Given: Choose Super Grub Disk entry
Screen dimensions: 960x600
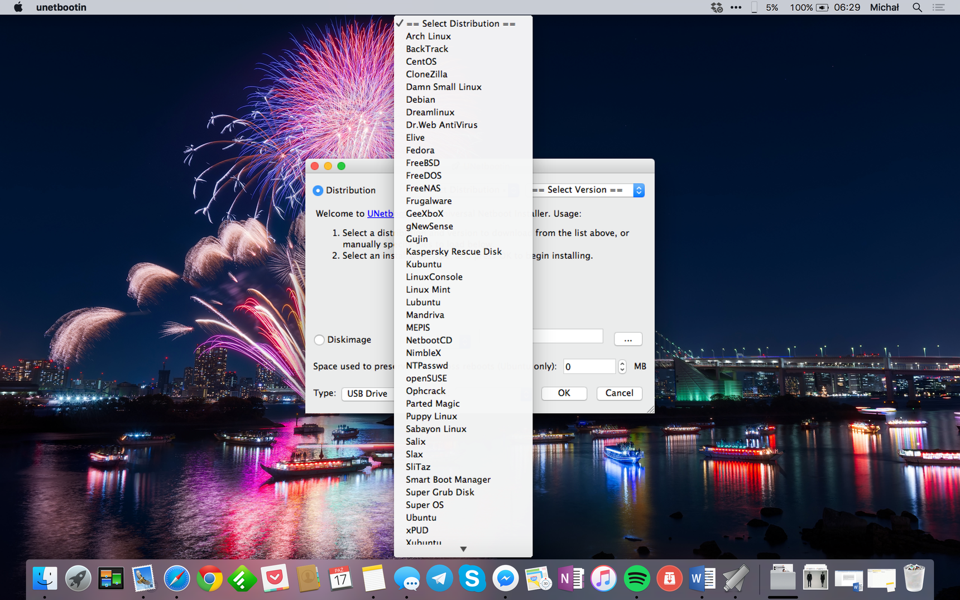Looking at the screenshot, I should click(x=463, y=492).
